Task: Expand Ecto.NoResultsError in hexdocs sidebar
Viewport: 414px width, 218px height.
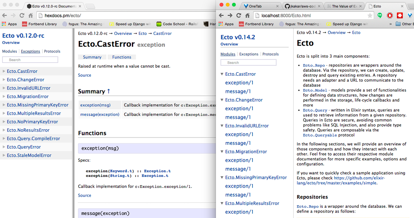Action: click(x=4, y=130)
